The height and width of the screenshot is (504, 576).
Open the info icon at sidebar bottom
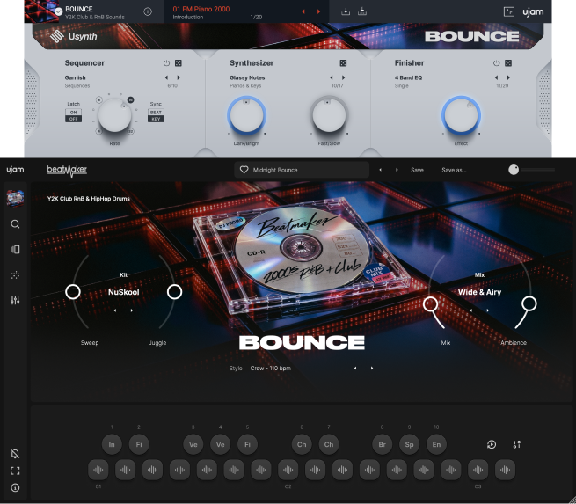coord(15,487)
